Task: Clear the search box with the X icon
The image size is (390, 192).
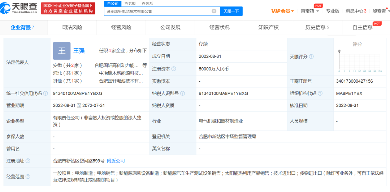Action: (214, 11)
